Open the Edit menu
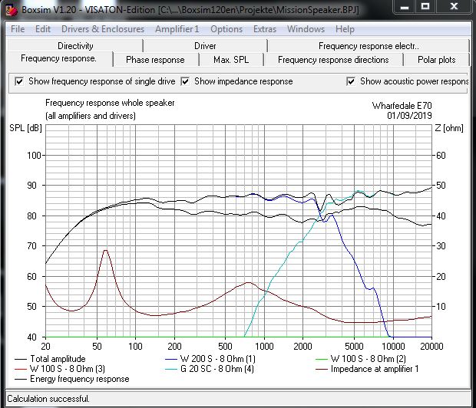The height and width of the screenshot is (408, 476). [43, 29]
